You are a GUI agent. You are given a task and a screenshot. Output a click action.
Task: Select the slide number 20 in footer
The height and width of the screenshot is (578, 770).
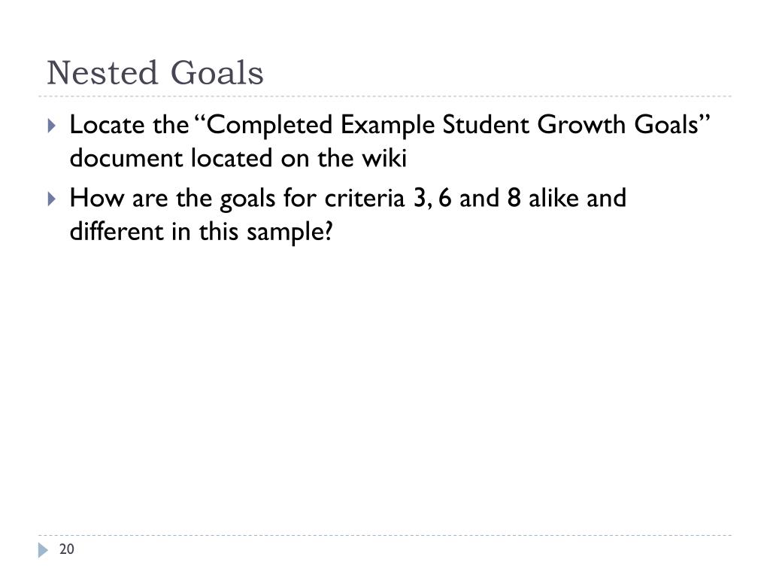(x=67, y=549)
